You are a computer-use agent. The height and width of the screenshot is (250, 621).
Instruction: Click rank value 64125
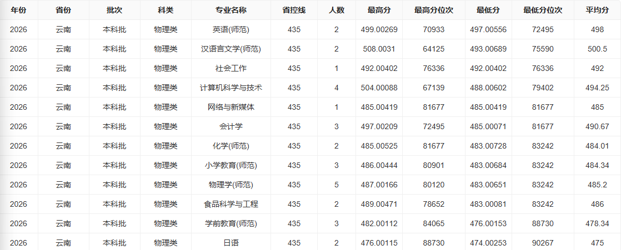(x=434, y=49)
